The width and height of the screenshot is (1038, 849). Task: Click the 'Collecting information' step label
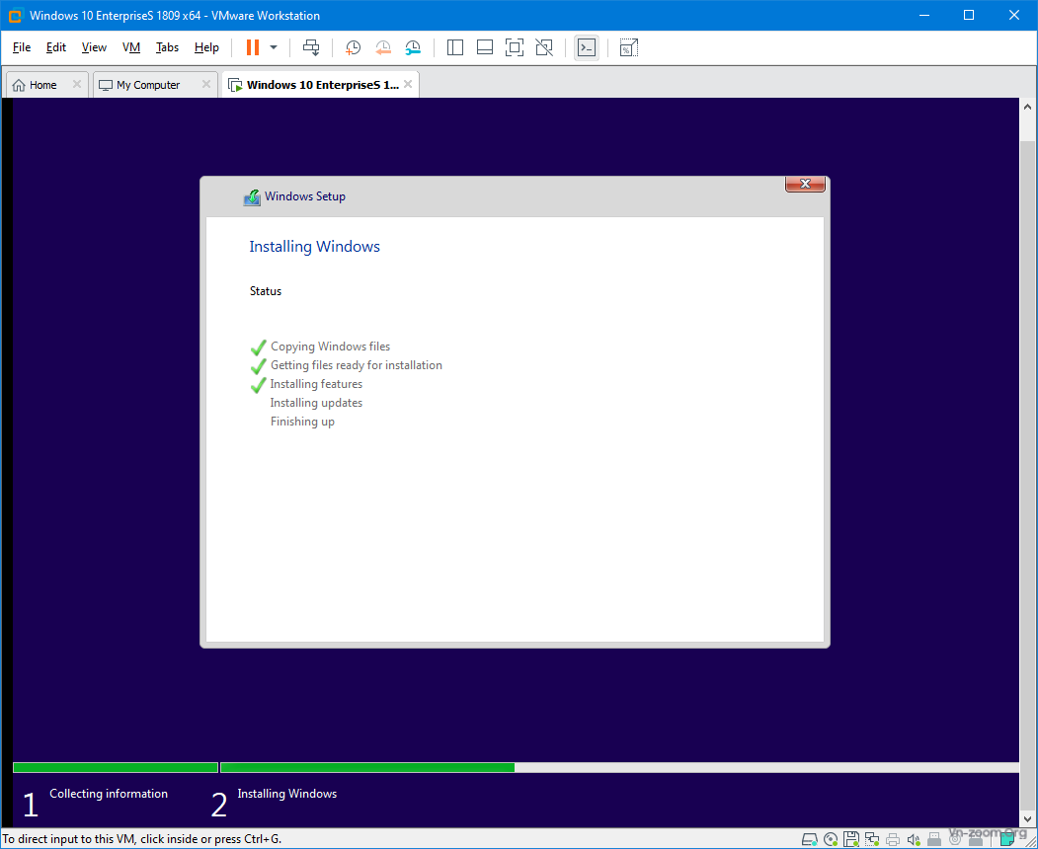(109, 794)
